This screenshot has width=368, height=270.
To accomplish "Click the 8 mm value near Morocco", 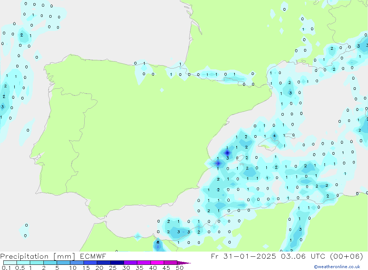I will (x=158, y=242).
